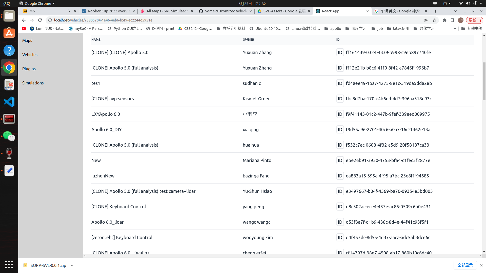
Task: Launch Visual Studio Code from the dock
Action: coord(9,102)
